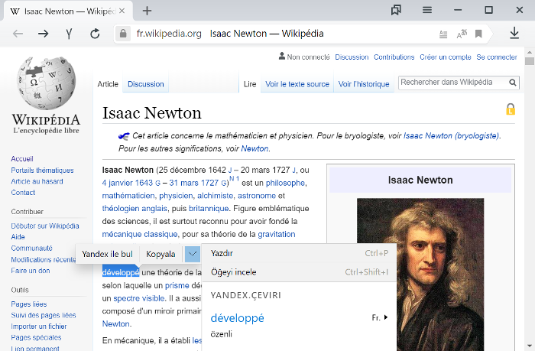Open the user Discussion link at top

pyautogui.click(x=352, y=57)
